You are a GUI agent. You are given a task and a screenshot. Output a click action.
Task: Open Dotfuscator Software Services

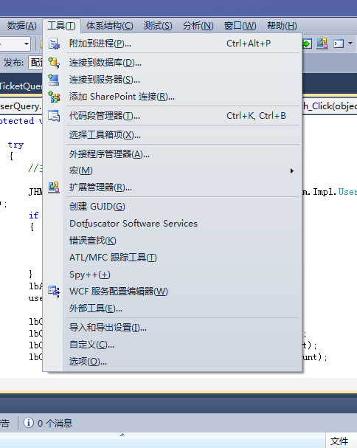tap(172, 223)
